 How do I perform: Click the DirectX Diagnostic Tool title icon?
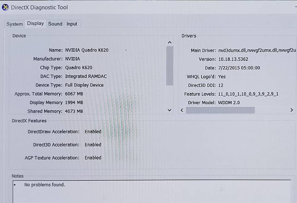(5, 7)
